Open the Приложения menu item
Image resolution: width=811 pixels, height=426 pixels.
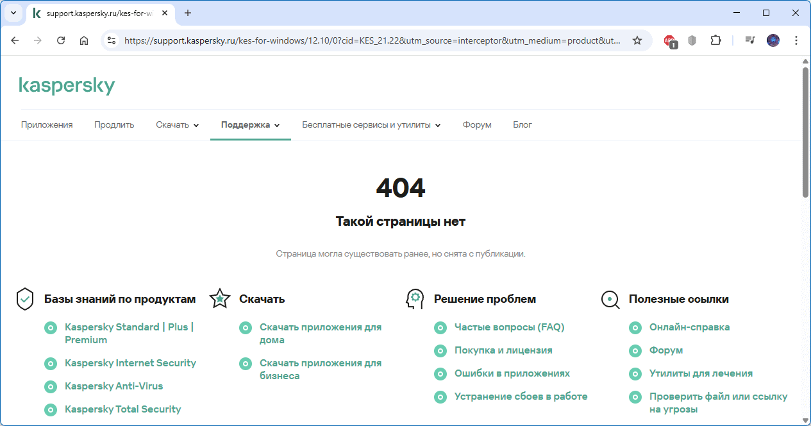47,125
